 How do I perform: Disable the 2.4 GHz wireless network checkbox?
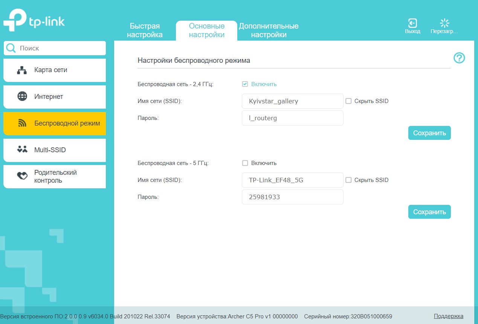pos(245,84)
